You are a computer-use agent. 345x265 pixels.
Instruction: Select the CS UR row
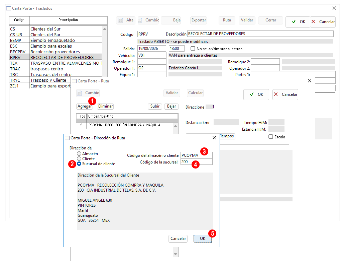tap(55, 35)
